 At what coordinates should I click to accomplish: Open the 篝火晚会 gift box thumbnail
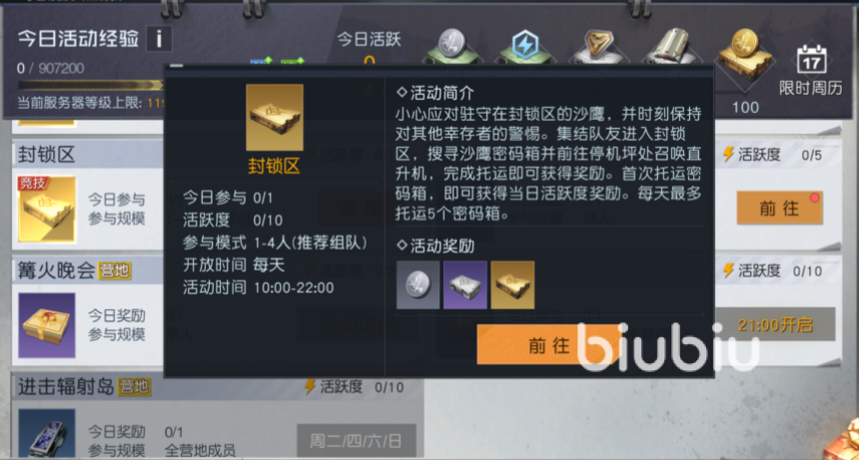(x=47, y=325)
